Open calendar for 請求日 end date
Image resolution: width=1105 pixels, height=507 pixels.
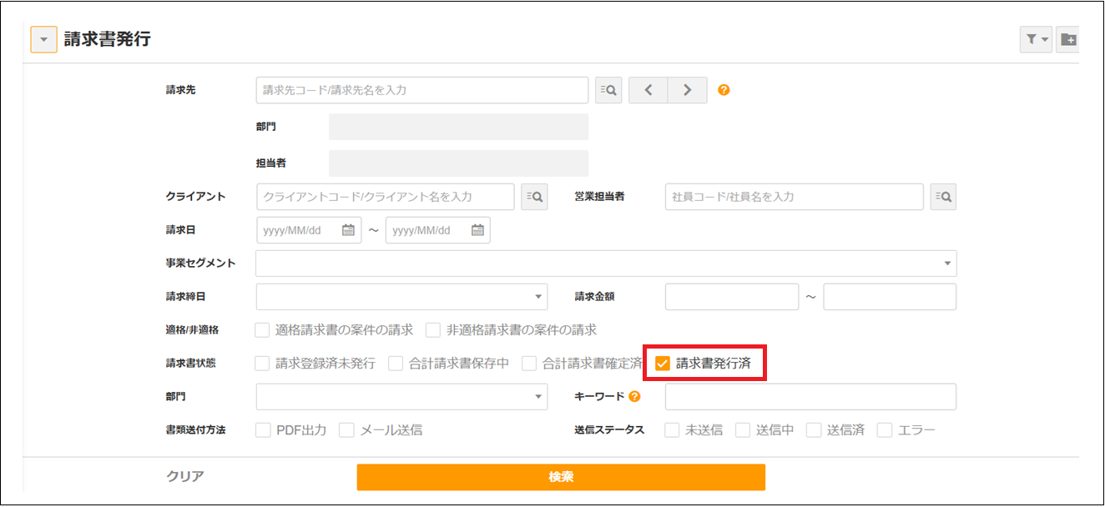click(477, 230)
